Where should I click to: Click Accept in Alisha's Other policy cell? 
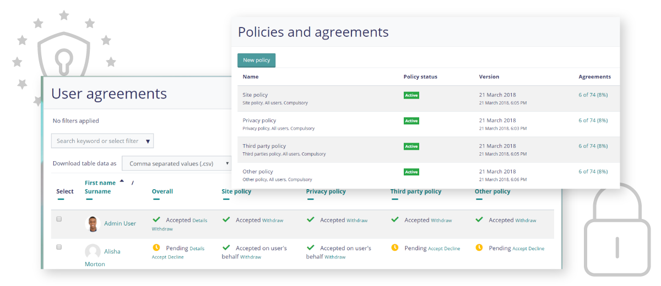[519, 249]
